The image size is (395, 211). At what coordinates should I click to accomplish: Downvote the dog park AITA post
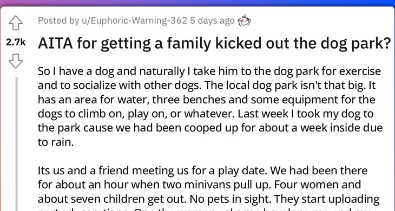click(16, 61)
